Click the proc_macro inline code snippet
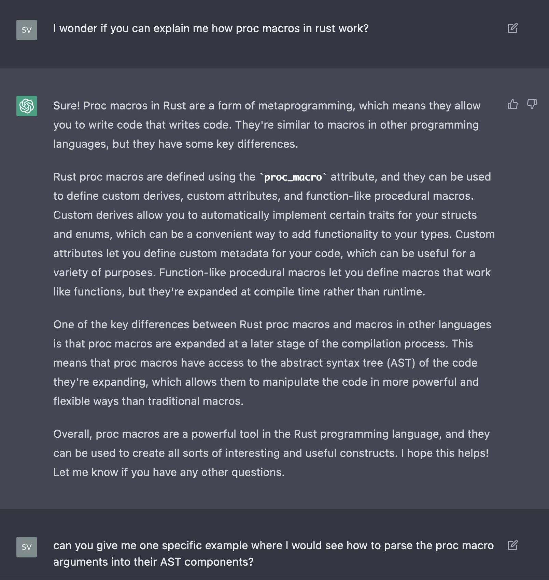 click(293, 177)
